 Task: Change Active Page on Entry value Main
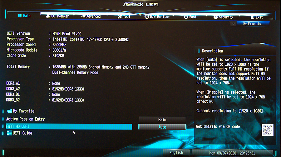[162, 120]
